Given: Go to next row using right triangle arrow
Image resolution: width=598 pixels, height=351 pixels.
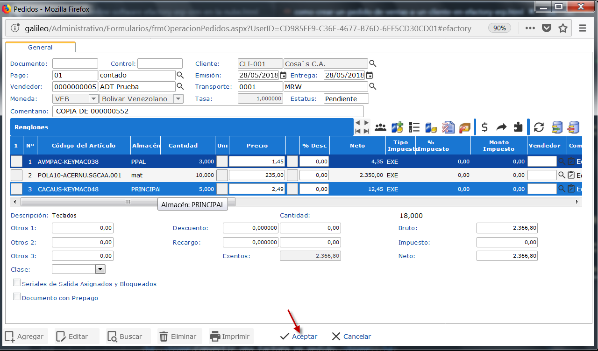Looking at the screenshot, I should click(366, 123).
